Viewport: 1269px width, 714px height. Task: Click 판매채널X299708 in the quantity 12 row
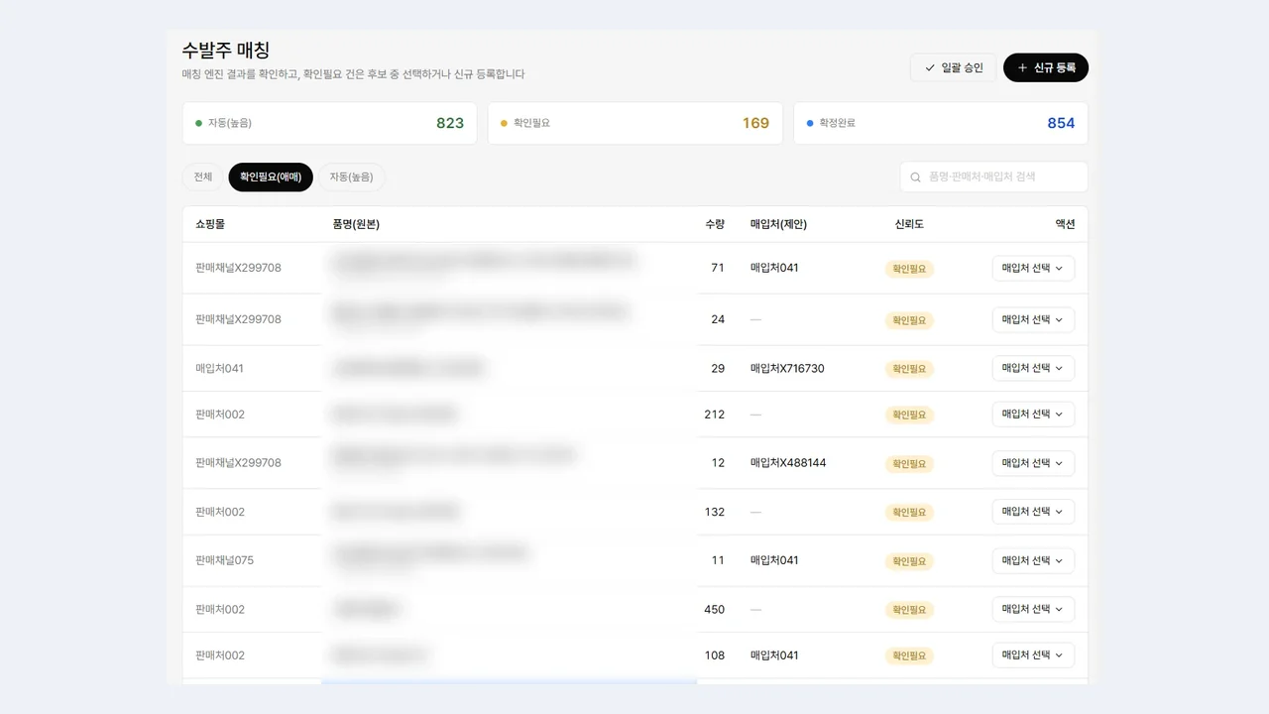click(238, 463)
